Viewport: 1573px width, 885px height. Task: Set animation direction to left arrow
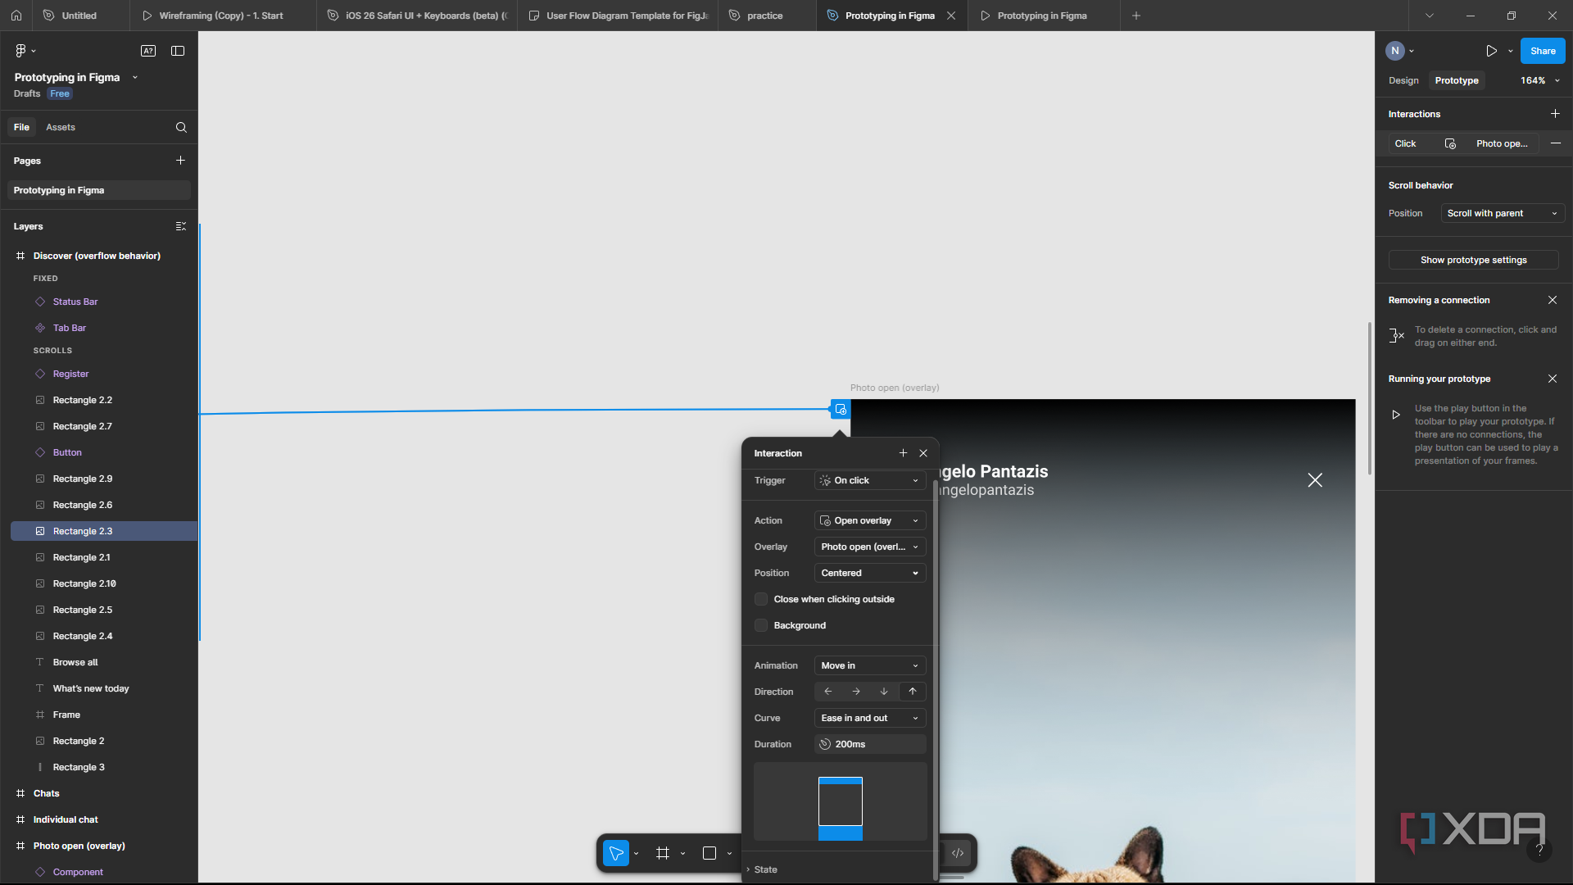point(828,692)
